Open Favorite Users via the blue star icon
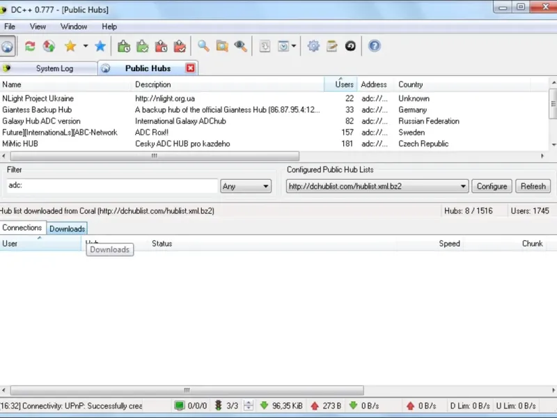Image resolution: width=557 pixels, height=418 pixels. tap(100, 46)
